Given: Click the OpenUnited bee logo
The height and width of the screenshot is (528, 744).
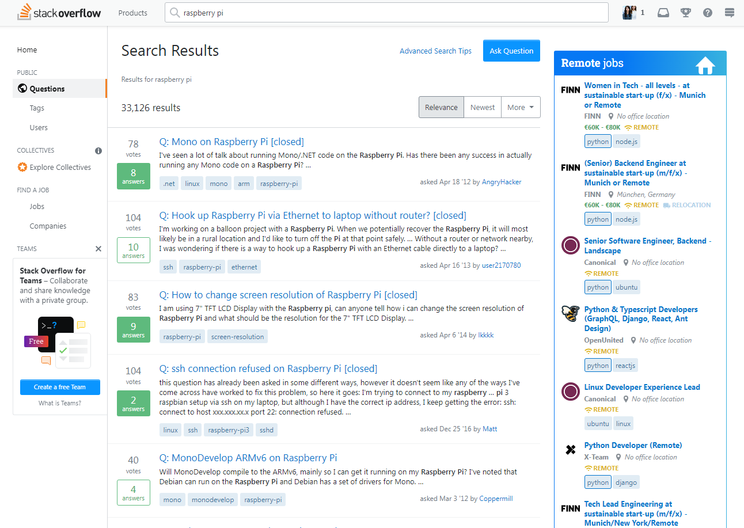Looking at the screenshot, I should coord(571,314).
